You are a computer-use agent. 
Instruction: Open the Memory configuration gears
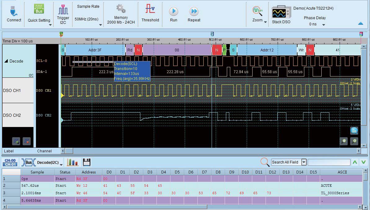tap(121, 9)
